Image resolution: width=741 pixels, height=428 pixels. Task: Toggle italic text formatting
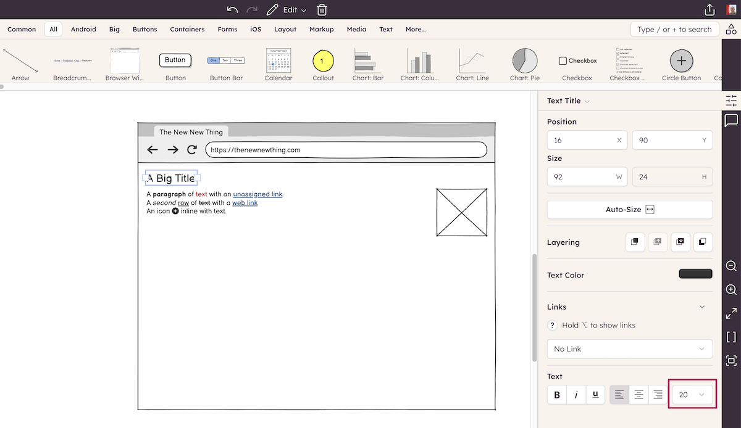click(576, 395)
